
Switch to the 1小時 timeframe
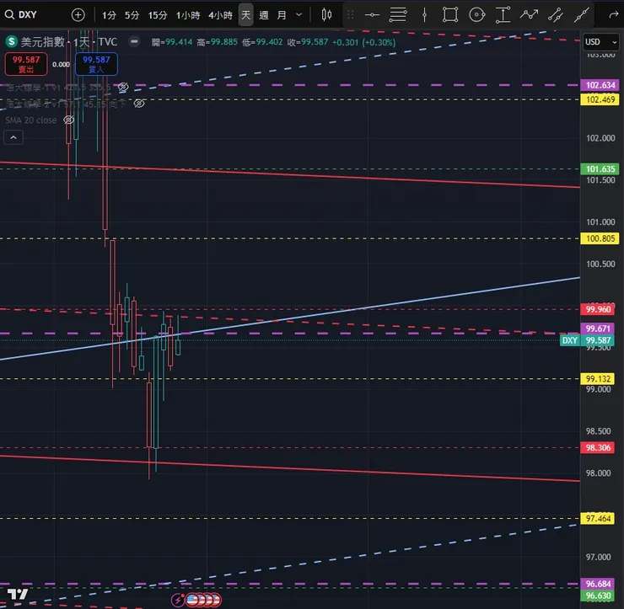(188, 15)
